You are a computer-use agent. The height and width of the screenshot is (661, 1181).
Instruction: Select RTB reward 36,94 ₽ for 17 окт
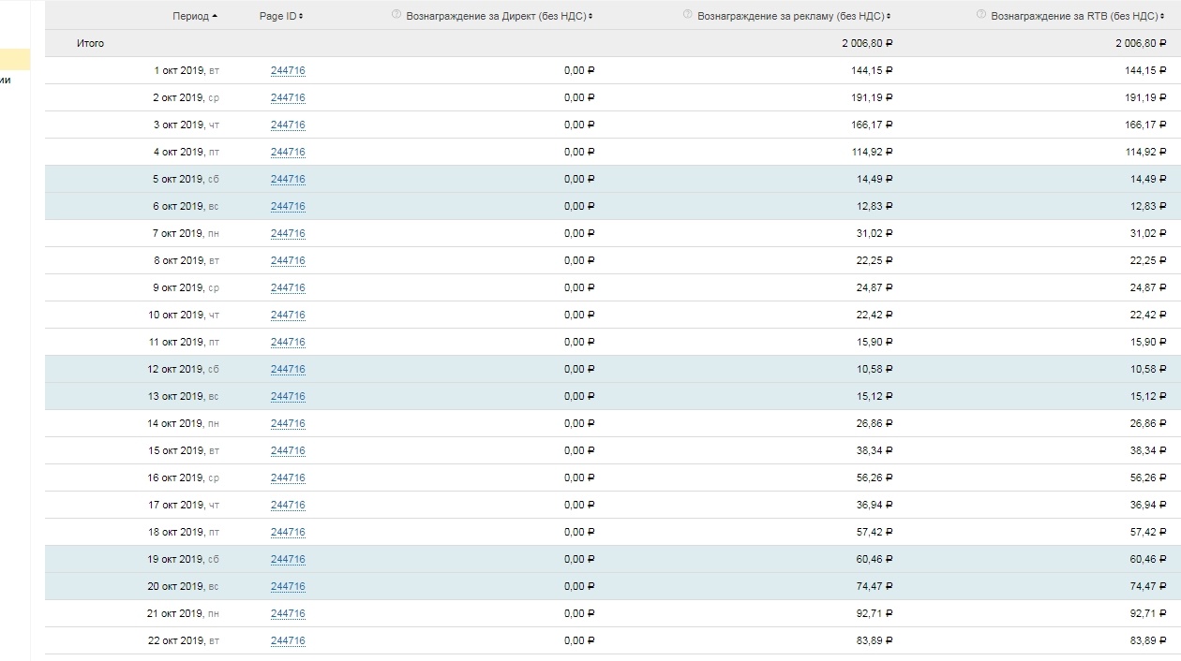tap(1148, 505)
